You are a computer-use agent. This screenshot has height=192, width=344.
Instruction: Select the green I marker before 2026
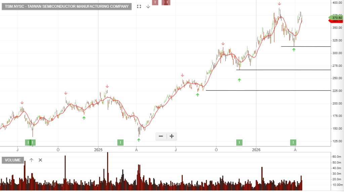pyautogui.click(x=239, y=142)
